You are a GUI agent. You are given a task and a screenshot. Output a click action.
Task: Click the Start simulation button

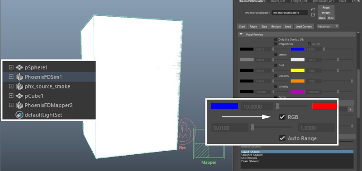click(x=242, y=26)
